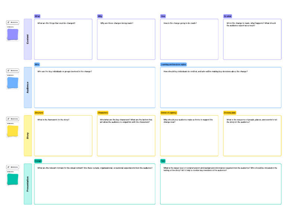Click the purple Why tag
Screen dimensions: 286x221
[100, 16]
